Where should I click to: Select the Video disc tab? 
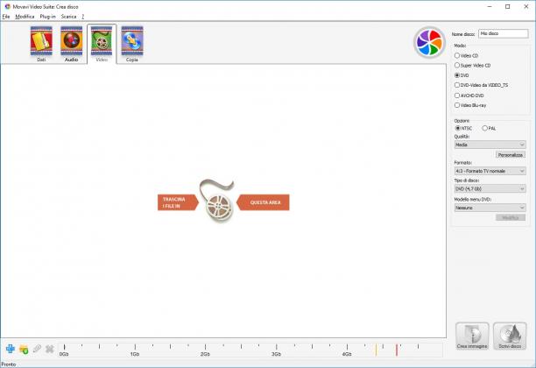102,44
